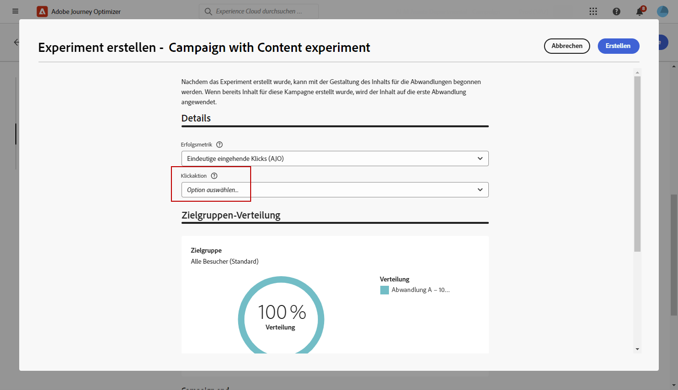Click the Erstellen button
This screenshot has width=678, height=390.
(618, 46)
